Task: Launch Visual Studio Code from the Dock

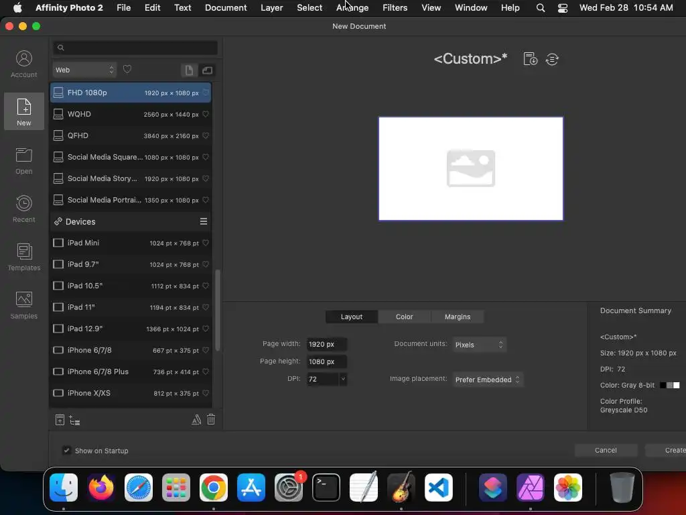Action: pyautogui.click(x=439, y=488)
